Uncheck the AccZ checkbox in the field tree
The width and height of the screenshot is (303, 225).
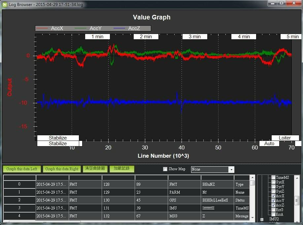point(273,205)
